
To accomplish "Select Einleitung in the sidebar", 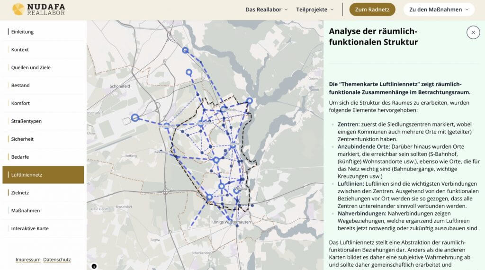I will click(22, 32).
